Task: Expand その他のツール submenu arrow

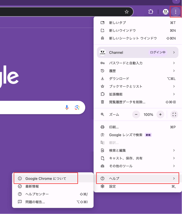Action: click(x=174, y=166)
